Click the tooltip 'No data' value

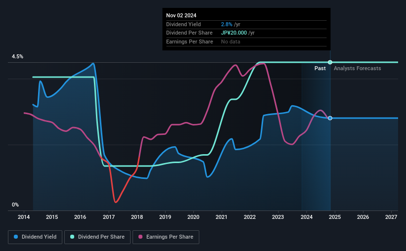click(230, 42)
